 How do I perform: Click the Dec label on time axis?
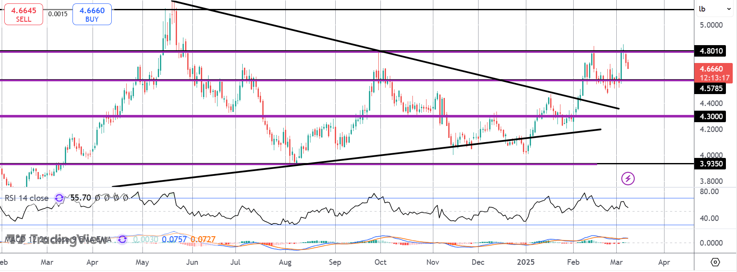478,262
